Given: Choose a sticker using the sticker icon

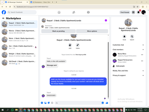Looking at the screenshot, I should click(49, 103).
